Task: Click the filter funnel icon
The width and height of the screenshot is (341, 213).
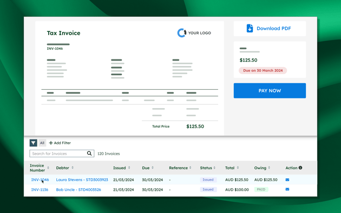Action: click(33, 143)
